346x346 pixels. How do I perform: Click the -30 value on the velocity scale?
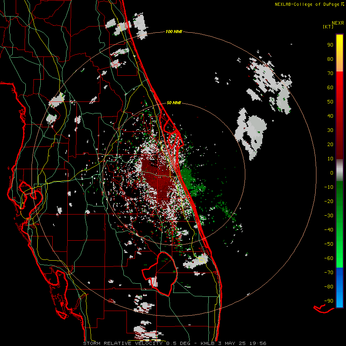pos(329,216)
